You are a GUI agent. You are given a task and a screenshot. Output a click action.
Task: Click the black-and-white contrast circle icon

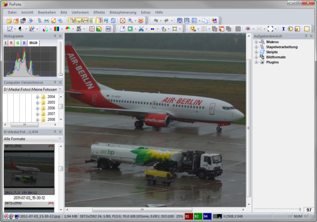[20, 29]
